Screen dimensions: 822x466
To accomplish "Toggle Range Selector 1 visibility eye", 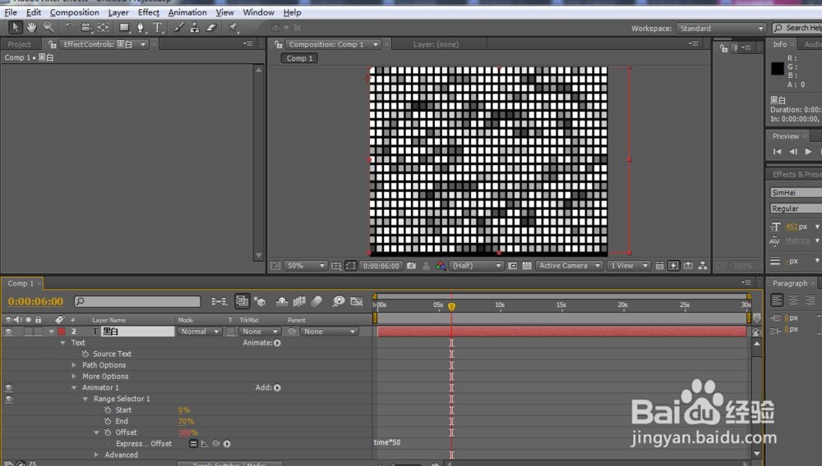I will [8, 399].
